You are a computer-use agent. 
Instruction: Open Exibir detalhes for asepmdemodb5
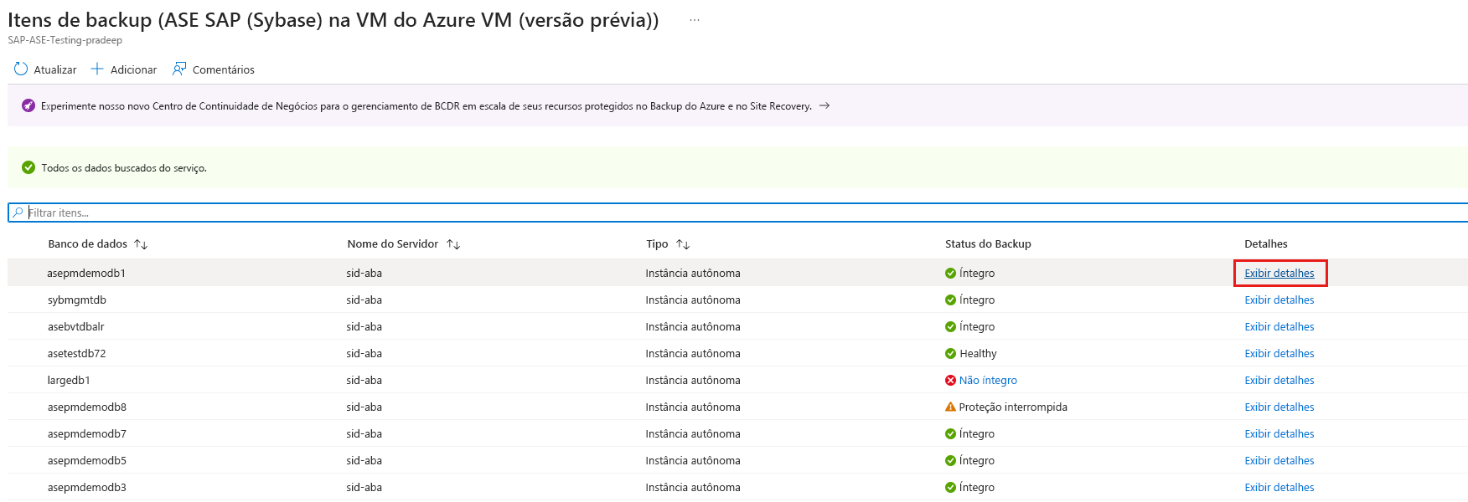[1279, 460]
